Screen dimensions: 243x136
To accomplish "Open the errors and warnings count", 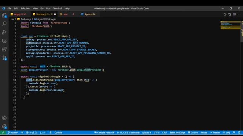I will [x=32, y=133].
